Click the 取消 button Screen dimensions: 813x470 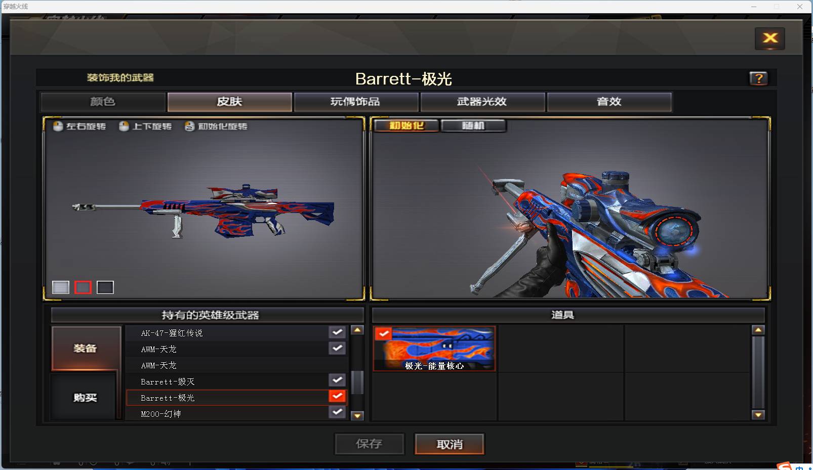(x=450, y=444)
